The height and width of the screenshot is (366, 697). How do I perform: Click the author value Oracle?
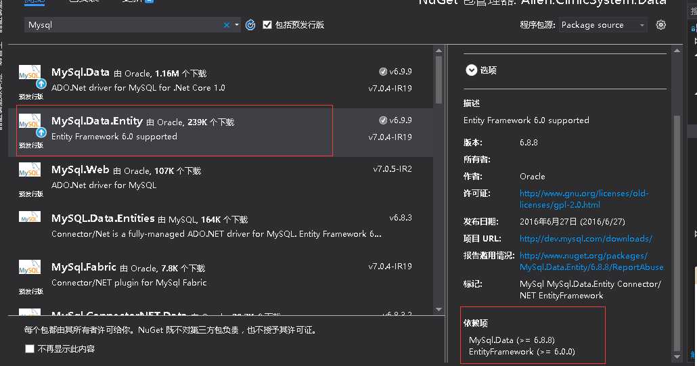point(532,177)
